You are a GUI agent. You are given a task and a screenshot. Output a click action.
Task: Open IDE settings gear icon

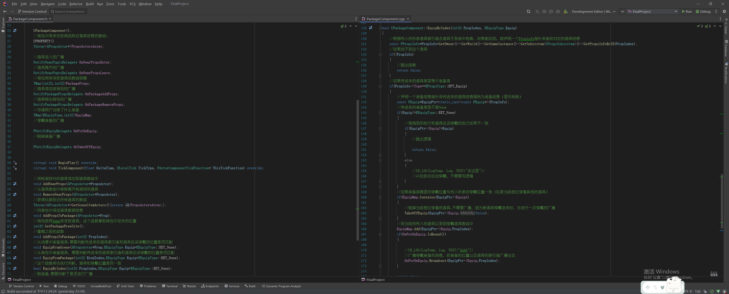(724, 11)
